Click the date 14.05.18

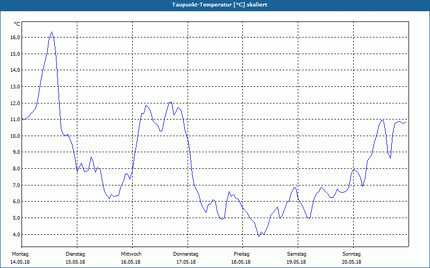click(x=20, y=262)
